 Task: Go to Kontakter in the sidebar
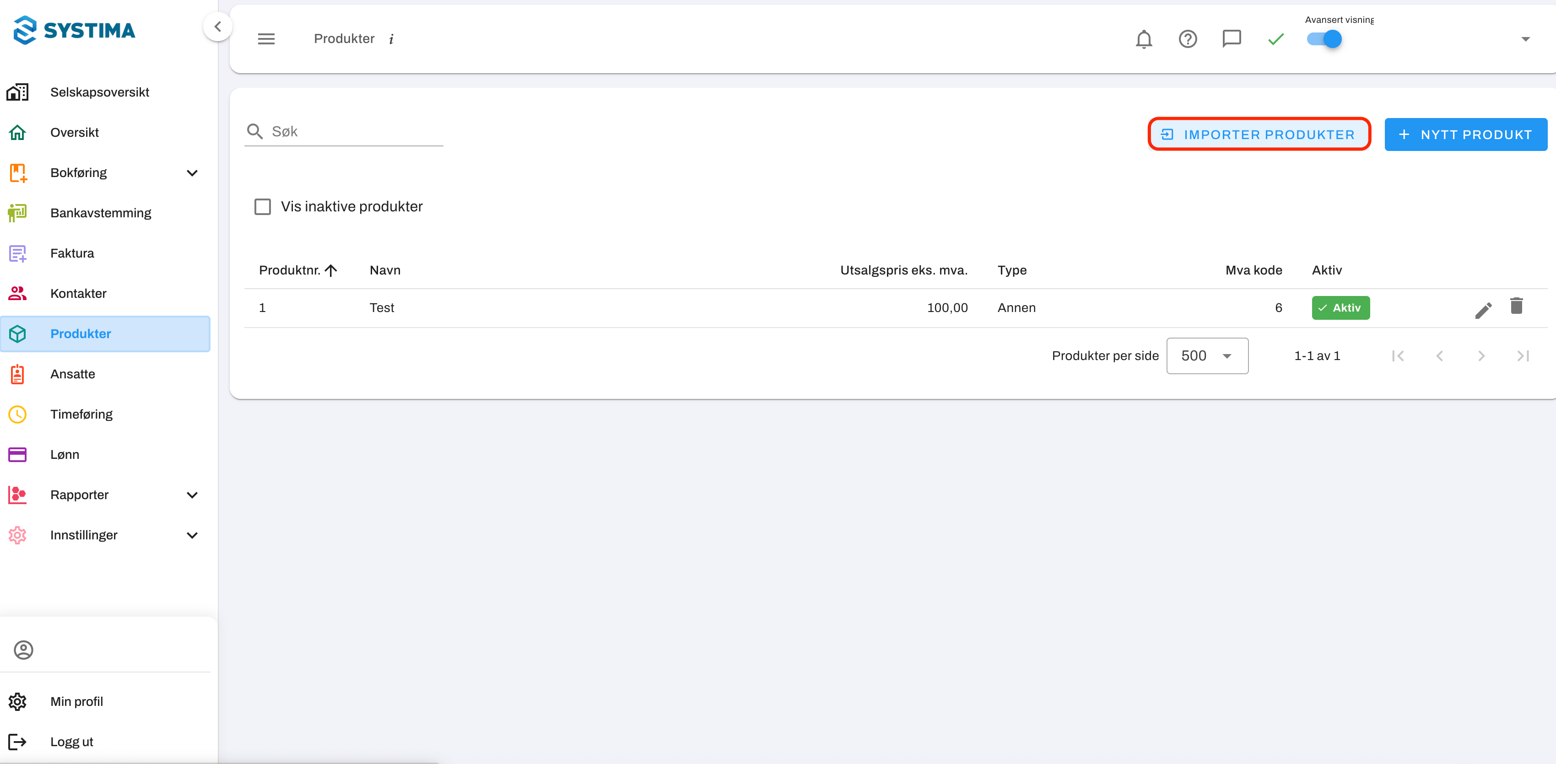pyautogui.click(x=78, y=294)
